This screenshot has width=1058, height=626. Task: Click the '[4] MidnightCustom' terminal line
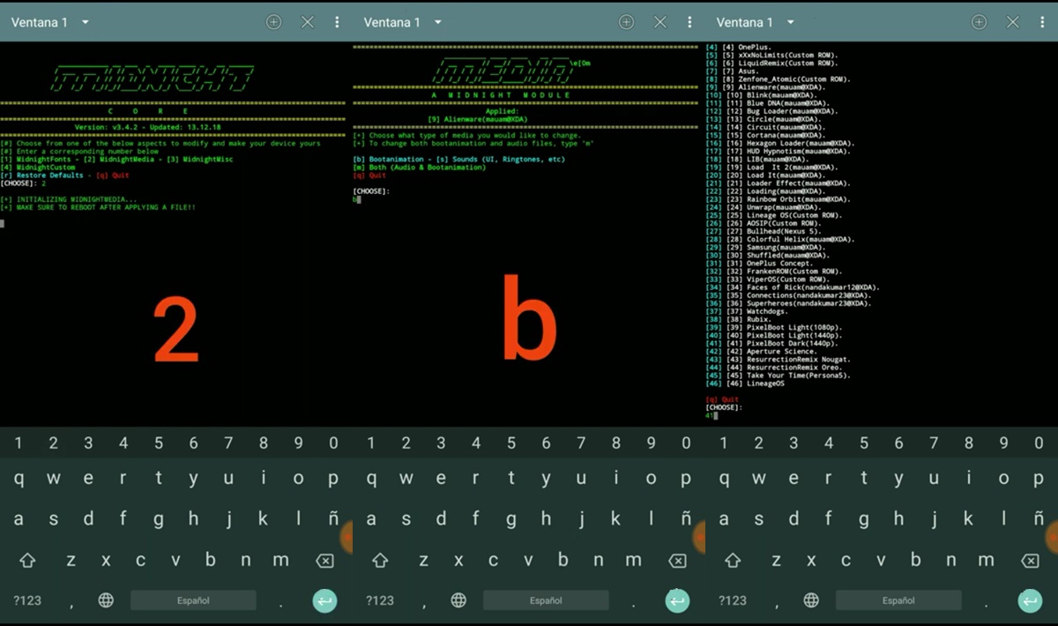(38, 168)
